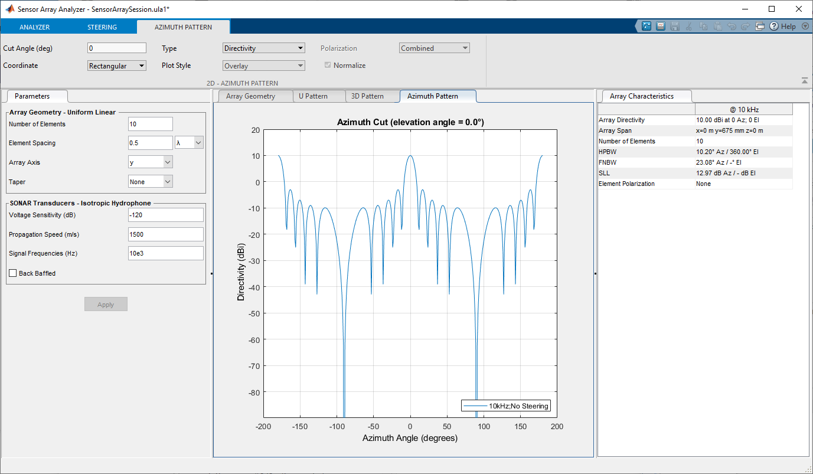Open the Help question mark icon

coord(774,27)
